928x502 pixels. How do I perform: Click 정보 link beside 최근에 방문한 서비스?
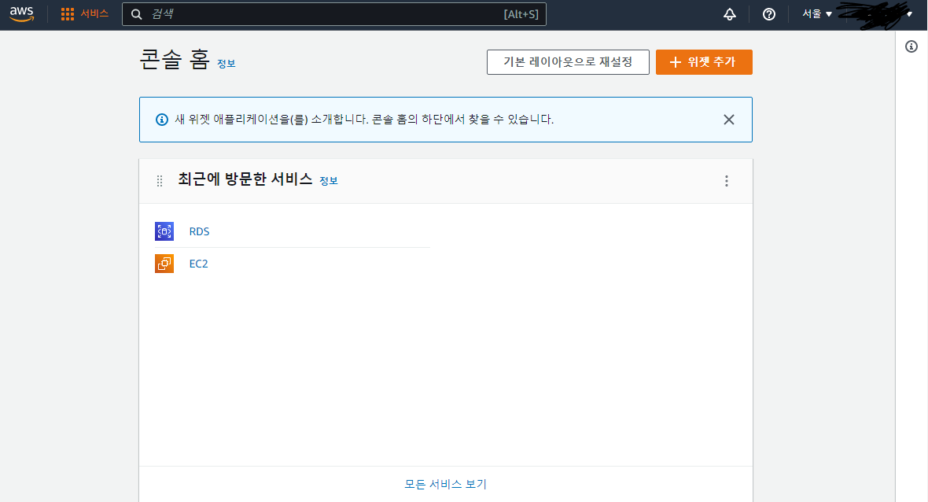coord(329,181)
